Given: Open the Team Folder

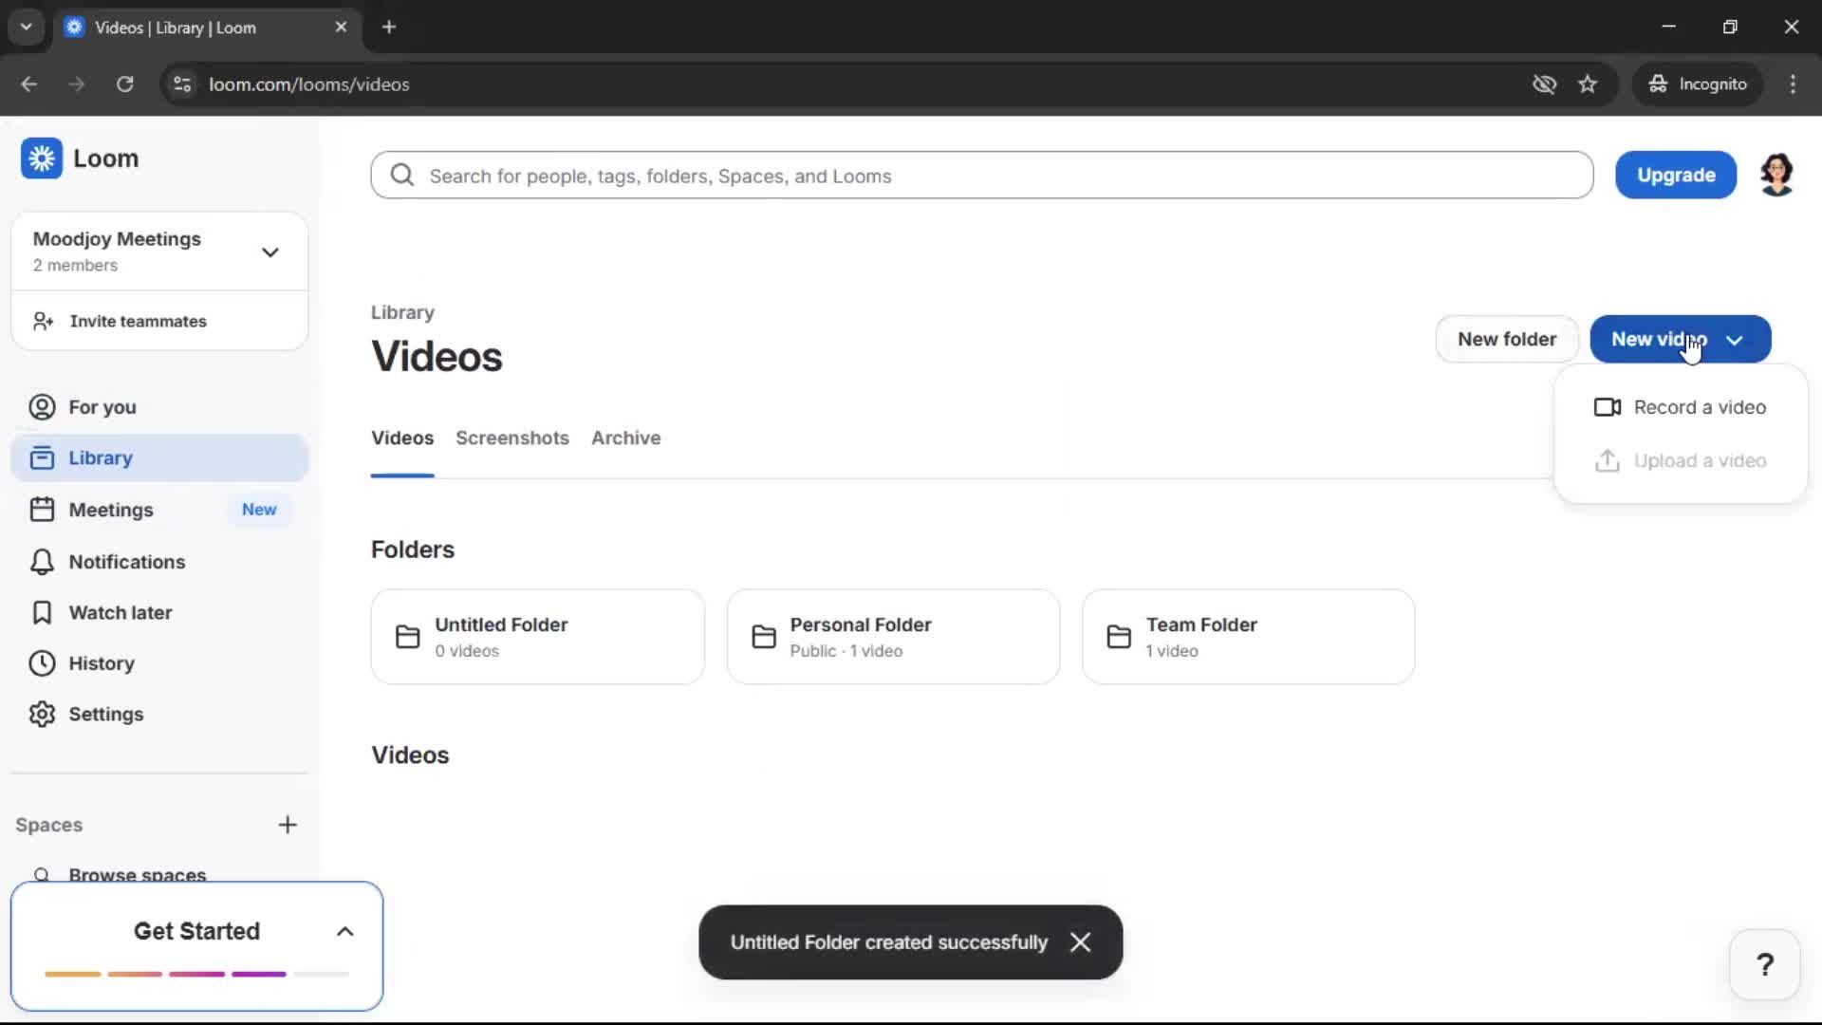Looking at the screenshot, I should pyautogui.click(x=1247, y=636).
